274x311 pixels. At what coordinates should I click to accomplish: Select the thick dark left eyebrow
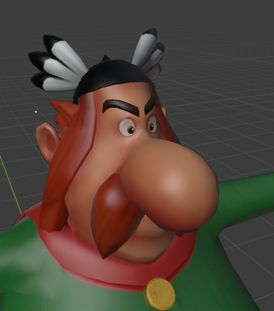pyautogui.click(x=120, y=108)
